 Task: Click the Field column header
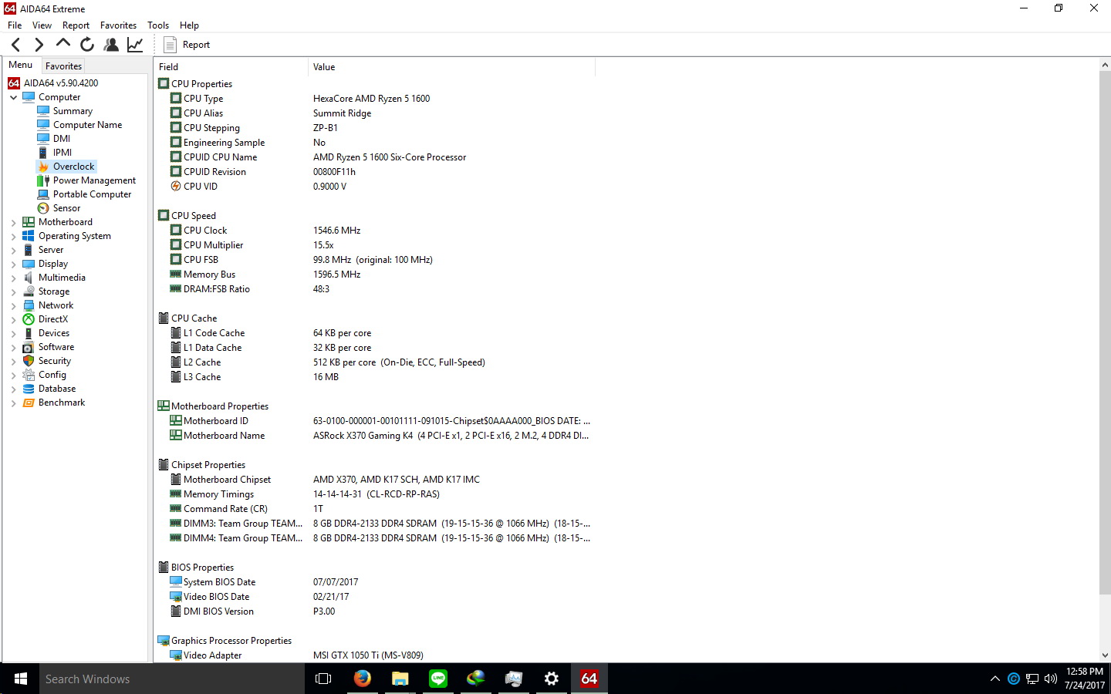231,67
